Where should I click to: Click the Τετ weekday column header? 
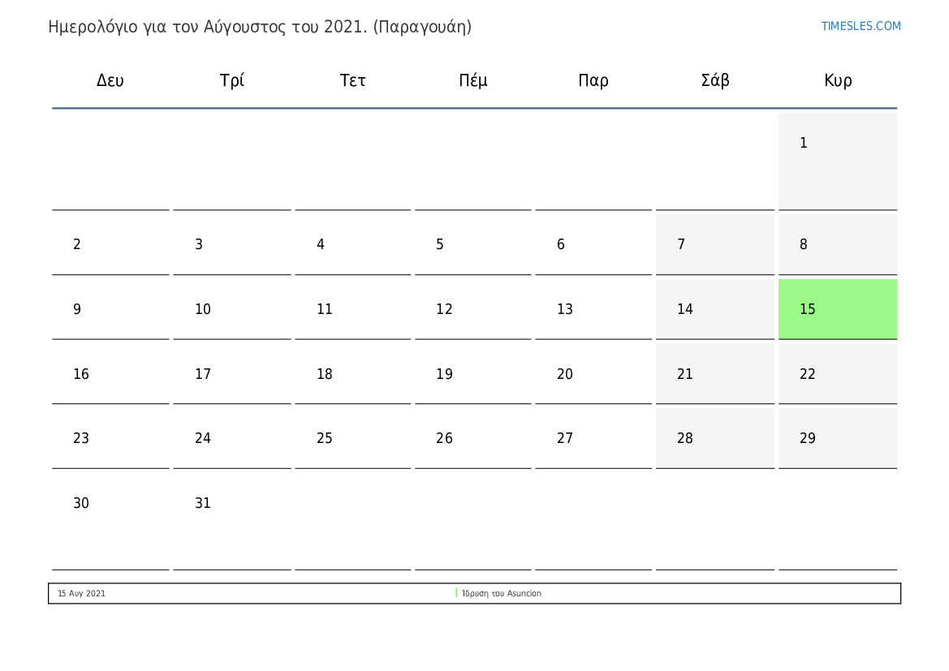coord(353,80)
